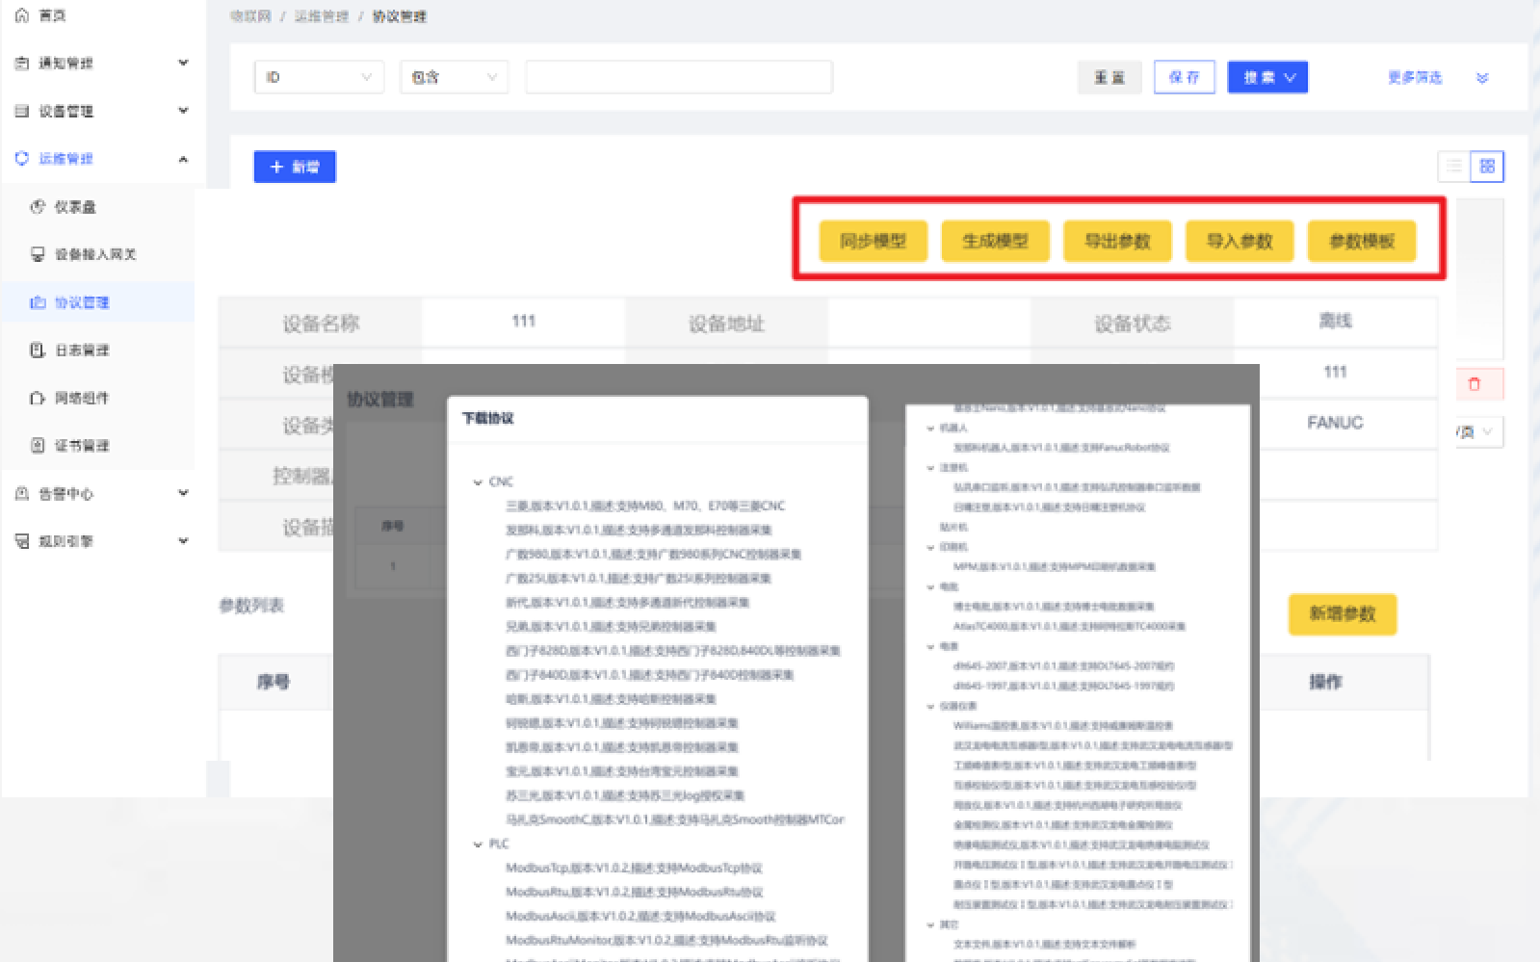Select the ModbusTcp protocol entry
The height and width of the screenshot is (962, 1540).
634,868
